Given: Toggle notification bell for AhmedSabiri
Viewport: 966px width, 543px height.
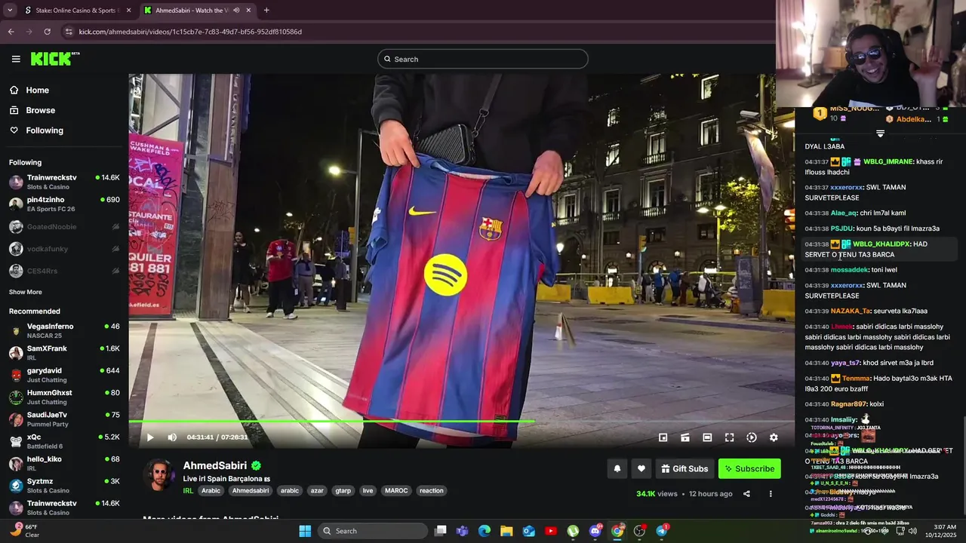Looking at the screenshot, I should click(x=617, y=468).
